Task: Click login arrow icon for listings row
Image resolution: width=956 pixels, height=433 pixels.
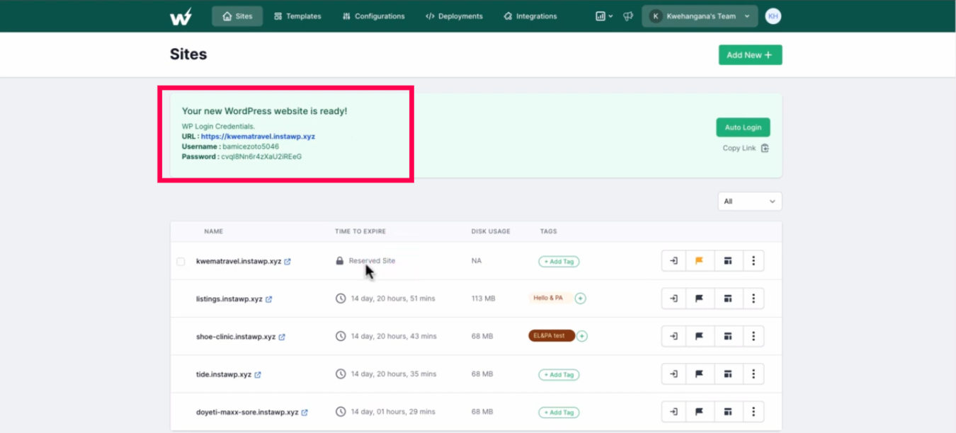Action: point(673,299)
